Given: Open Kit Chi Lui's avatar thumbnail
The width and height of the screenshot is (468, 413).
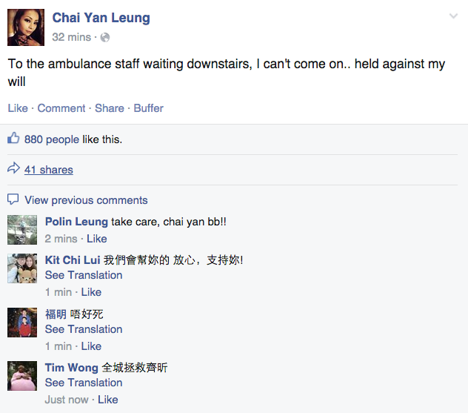Looking at the screenshot, I should 22,268.
